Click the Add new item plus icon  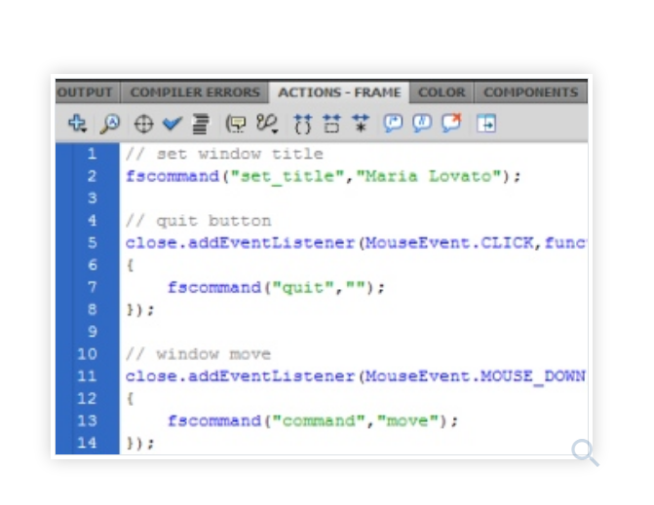77,124
